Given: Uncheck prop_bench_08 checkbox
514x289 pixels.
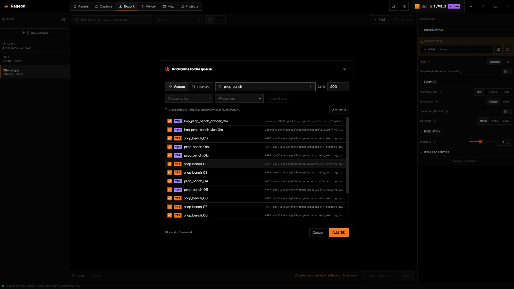Looking at the screenshot, I should pos(169,215).
